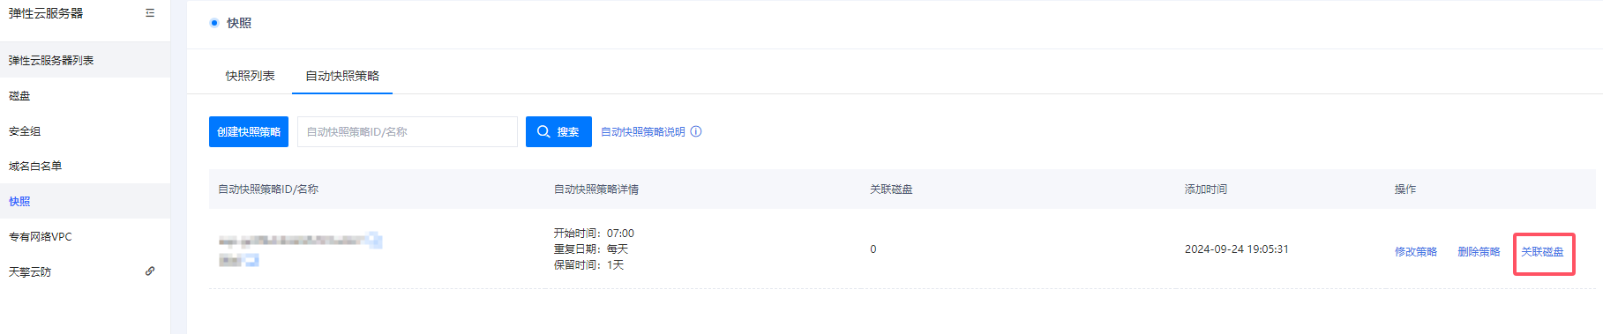Screen dimensions: 1603x334
Task: Select the 自动快照策略 tab
Action: [x=342, y=76]
